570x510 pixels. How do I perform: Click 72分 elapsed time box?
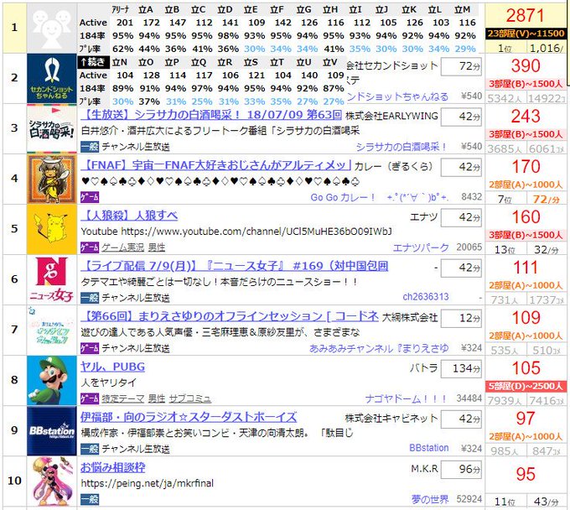[x=461, y=66]
